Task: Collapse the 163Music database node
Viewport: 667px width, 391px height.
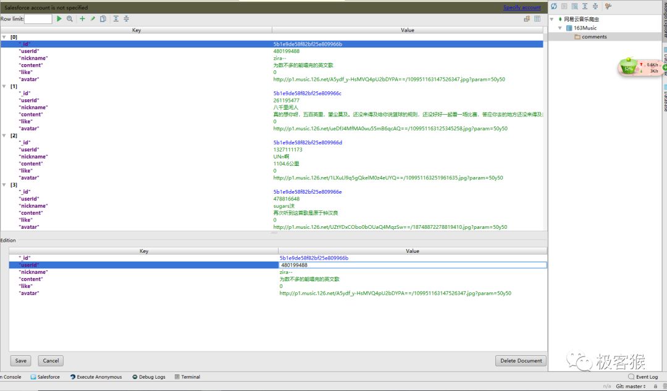Action: point(560,28)
